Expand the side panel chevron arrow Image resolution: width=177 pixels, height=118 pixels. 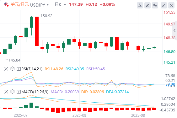coord(174,30)
